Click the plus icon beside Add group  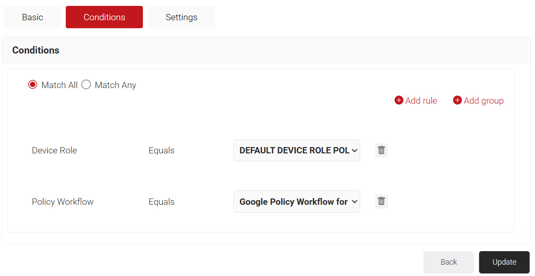click(457, 100)
